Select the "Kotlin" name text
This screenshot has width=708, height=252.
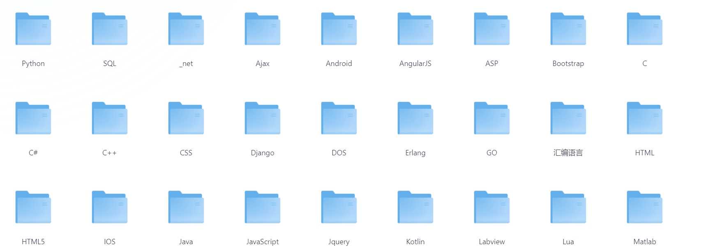(x=415, y=242)
